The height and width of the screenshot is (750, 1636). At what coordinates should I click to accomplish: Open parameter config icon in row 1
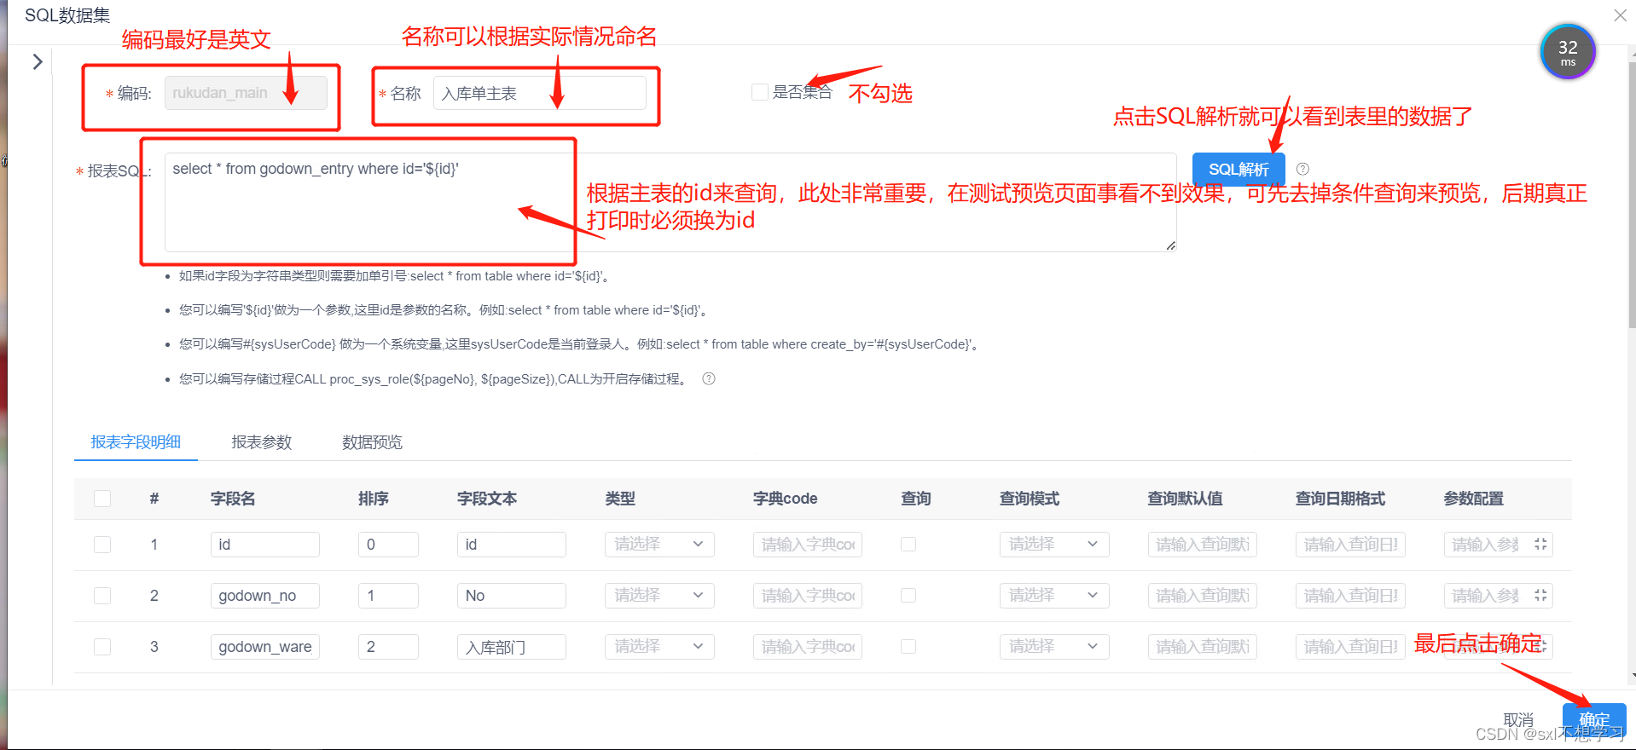pyautogui.click(x=1540, y=544)
